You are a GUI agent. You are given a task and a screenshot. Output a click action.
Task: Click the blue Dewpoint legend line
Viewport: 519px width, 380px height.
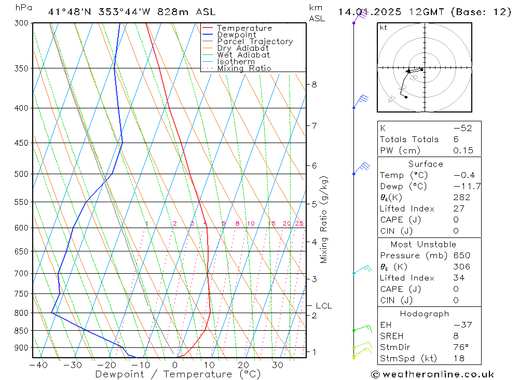click(207, 34)
